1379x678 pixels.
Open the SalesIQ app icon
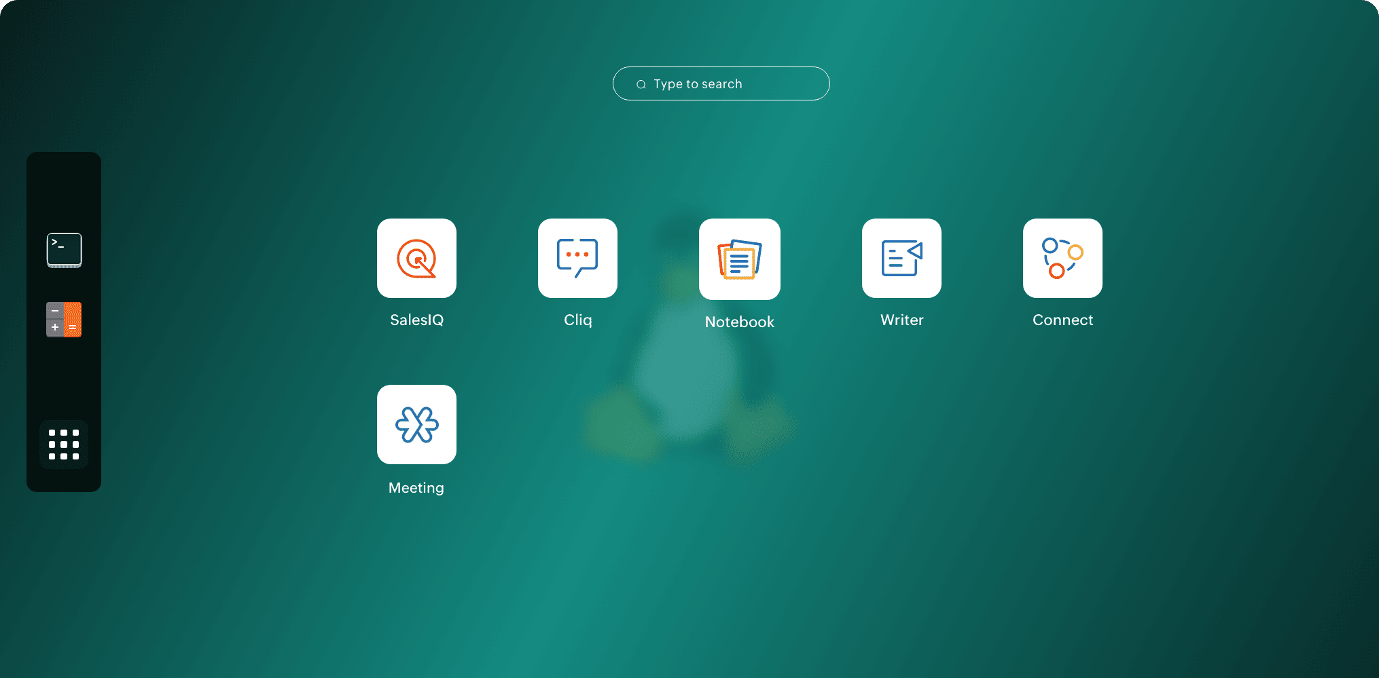416,258
